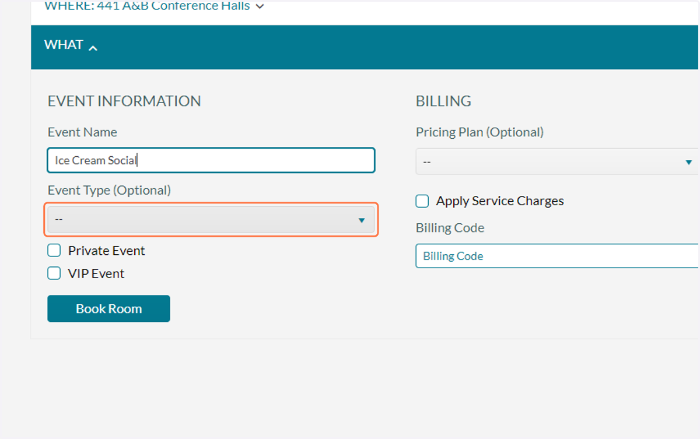
Task: Click the Private Event label text
Action: pos(107,251)
